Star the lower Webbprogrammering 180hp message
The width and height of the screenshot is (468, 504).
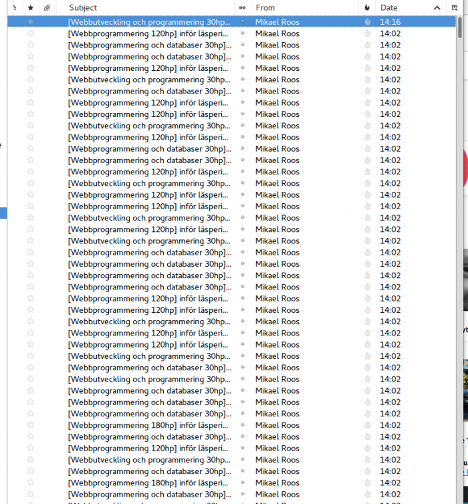click(31, 483)
